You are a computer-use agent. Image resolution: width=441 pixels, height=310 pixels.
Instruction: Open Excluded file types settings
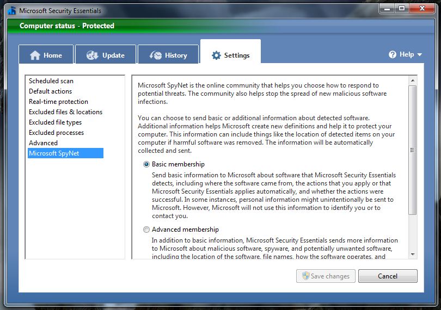point(55,122)
